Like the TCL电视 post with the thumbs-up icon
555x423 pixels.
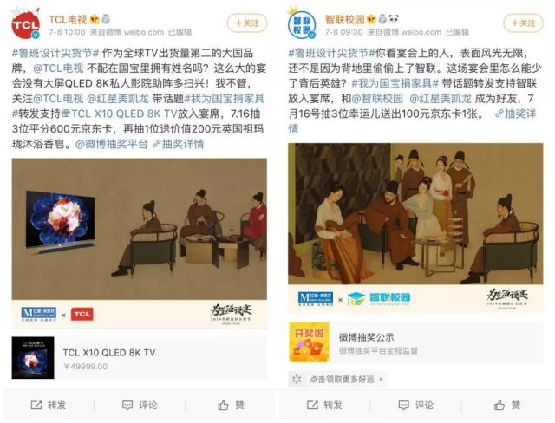[223, 405]
